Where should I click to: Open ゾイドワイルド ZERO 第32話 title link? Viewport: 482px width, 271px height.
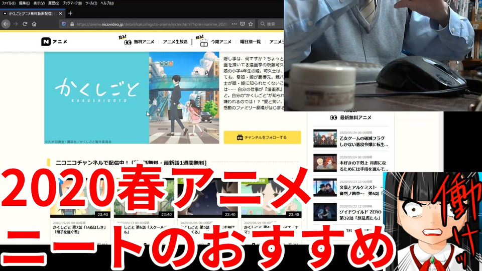(x=360, y=215)
